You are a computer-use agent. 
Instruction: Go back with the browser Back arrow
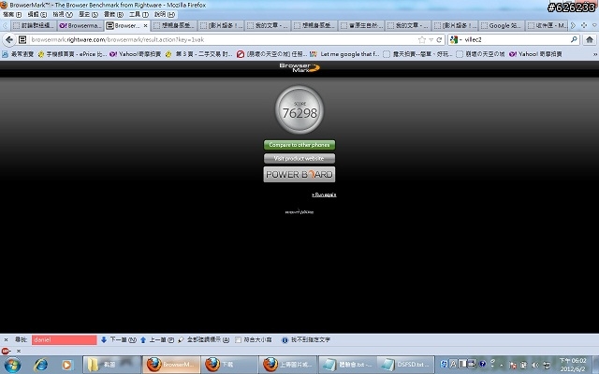click(x=9, y=39)
